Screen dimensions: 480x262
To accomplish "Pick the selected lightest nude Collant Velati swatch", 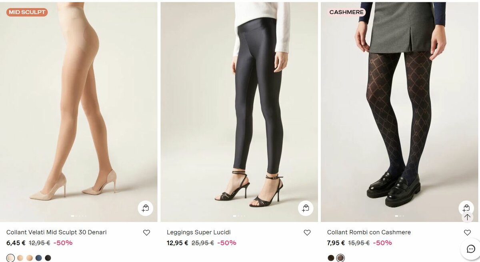I will point(10,258).
